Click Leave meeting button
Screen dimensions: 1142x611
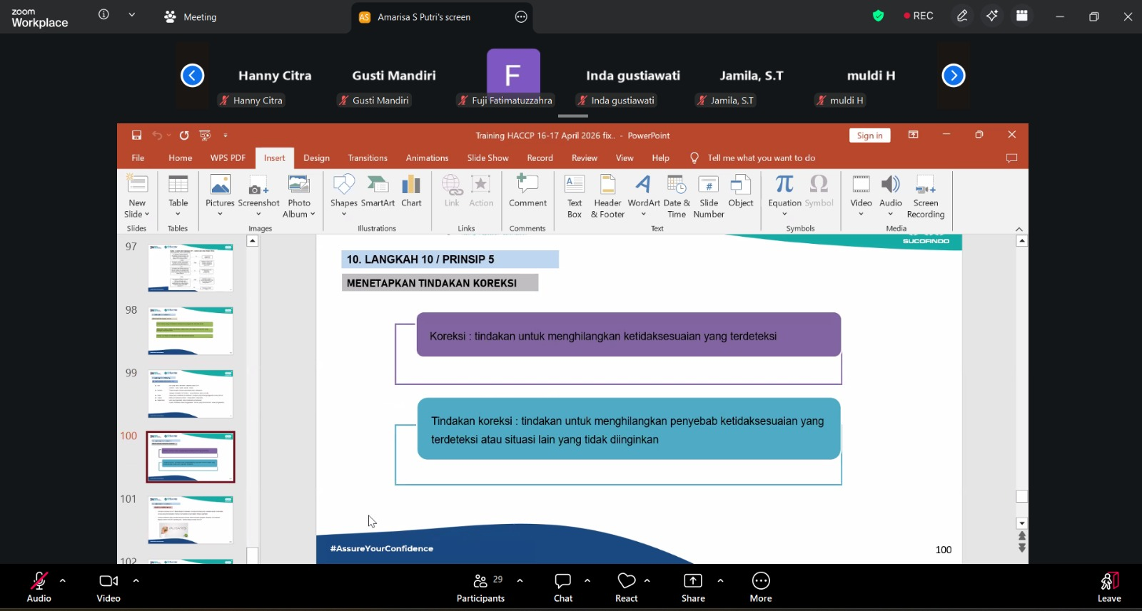(1109, 587)
